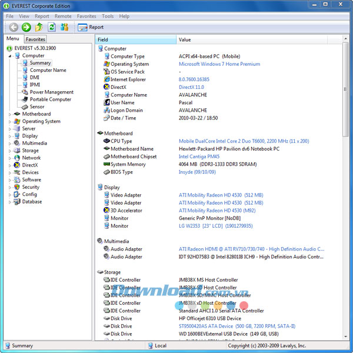Click the Operating System Windows flag icon in details
Screen dimensions: 353x353
[x=106, y=64]
